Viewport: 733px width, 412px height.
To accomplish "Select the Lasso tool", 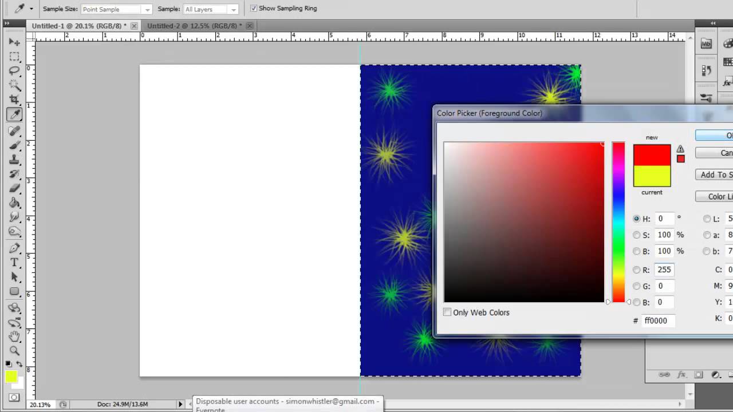I will click(14, 71).
